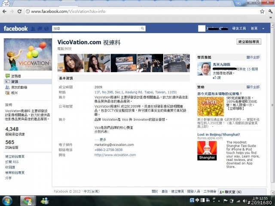Open the 廣告 footer link
The image size is (275, 206).
pyautogui.click(x=165, y=191)
